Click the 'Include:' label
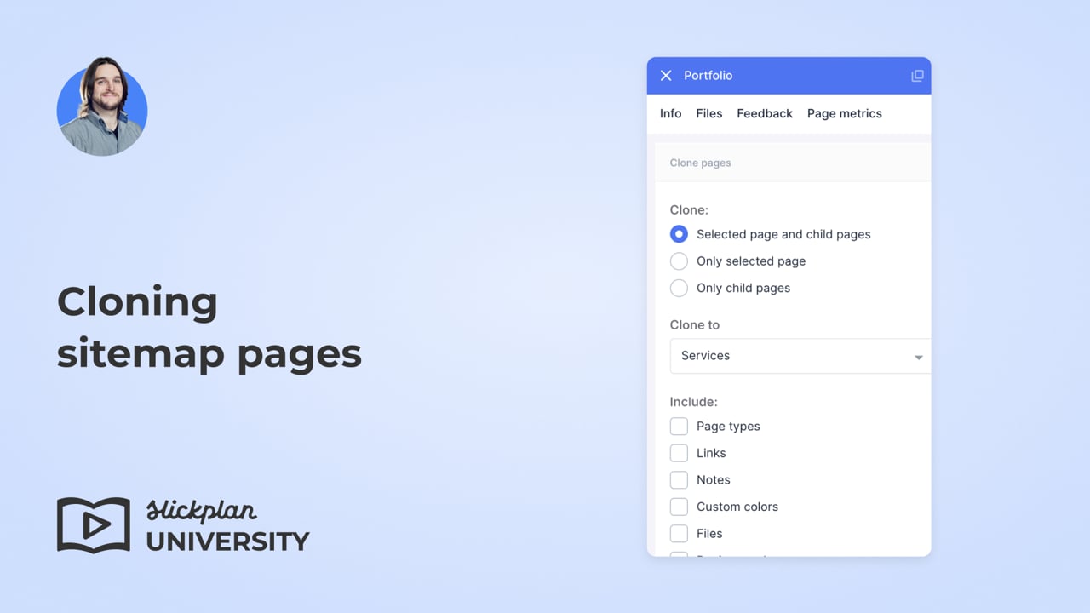This screenshot has height=613, width=1090. click(x=693, y=401)
